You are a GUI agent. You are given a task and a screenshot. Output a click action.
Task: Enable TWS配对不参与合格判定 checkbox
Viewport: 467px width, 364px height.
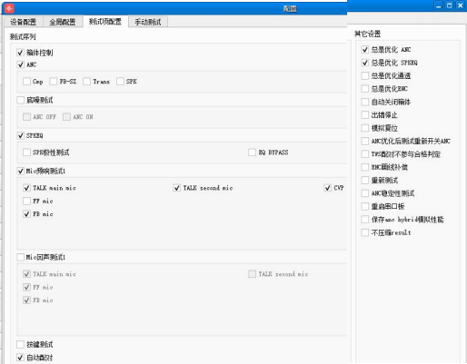365,154
